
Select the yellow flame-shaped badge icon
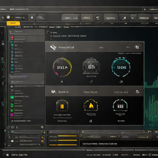91,105
